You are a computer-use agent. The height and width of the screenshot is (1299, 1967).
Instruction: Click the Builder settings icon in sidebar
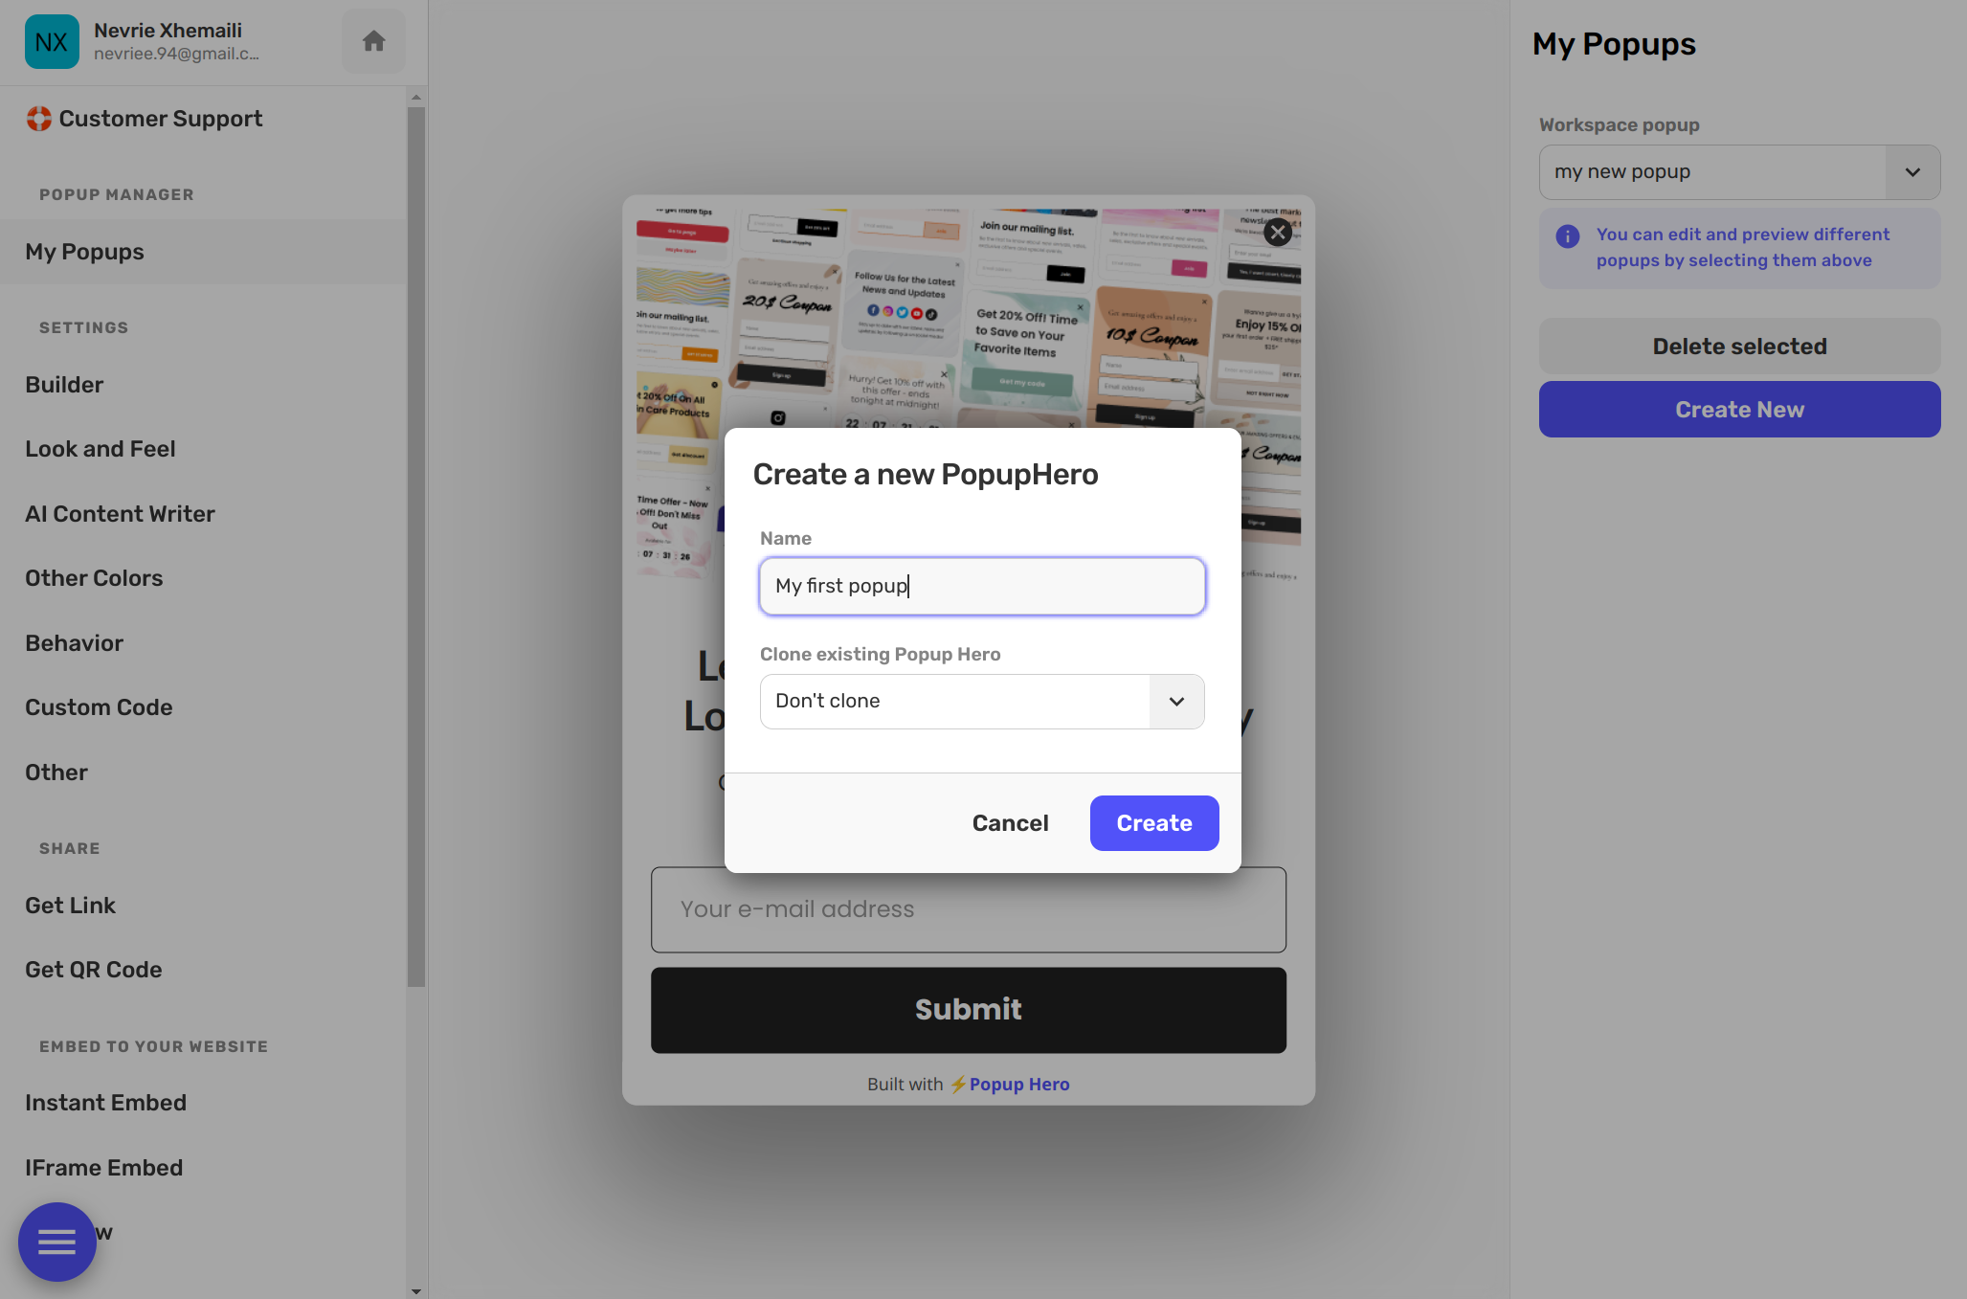coord(64,384)
